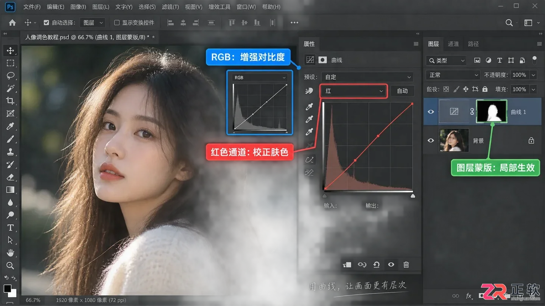The width and height of the screenshot is (545, 306).
Task: Select the Eraser tool
Action: pos(10,177)
